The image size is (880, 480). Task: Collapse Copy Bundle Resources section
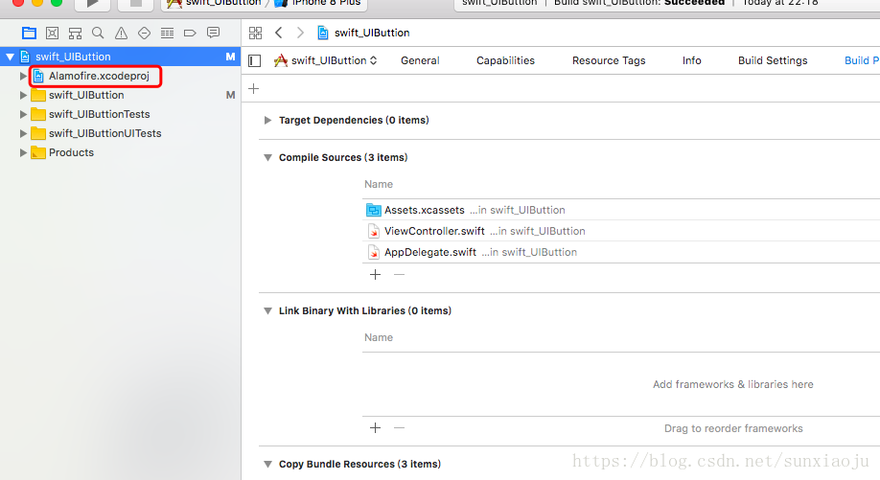click(x=267, y=465)
